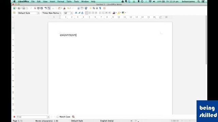Click inside the Find search field
Viewport: 218px width, 122px height.
coord(32,117)
